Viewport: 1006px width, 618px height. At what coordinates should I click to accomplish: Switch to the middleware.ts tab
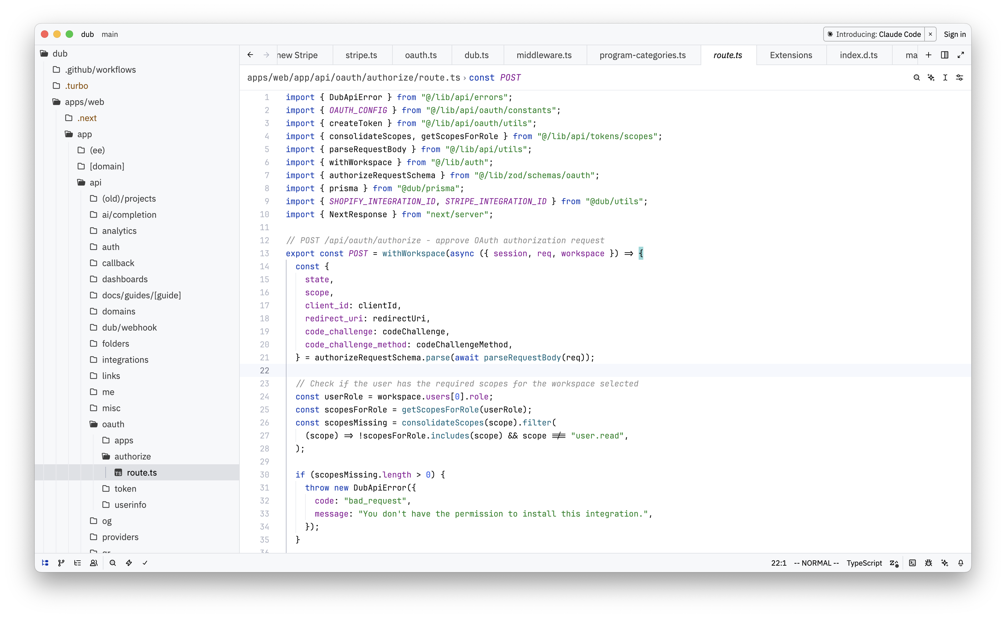[x=544, y=55]
